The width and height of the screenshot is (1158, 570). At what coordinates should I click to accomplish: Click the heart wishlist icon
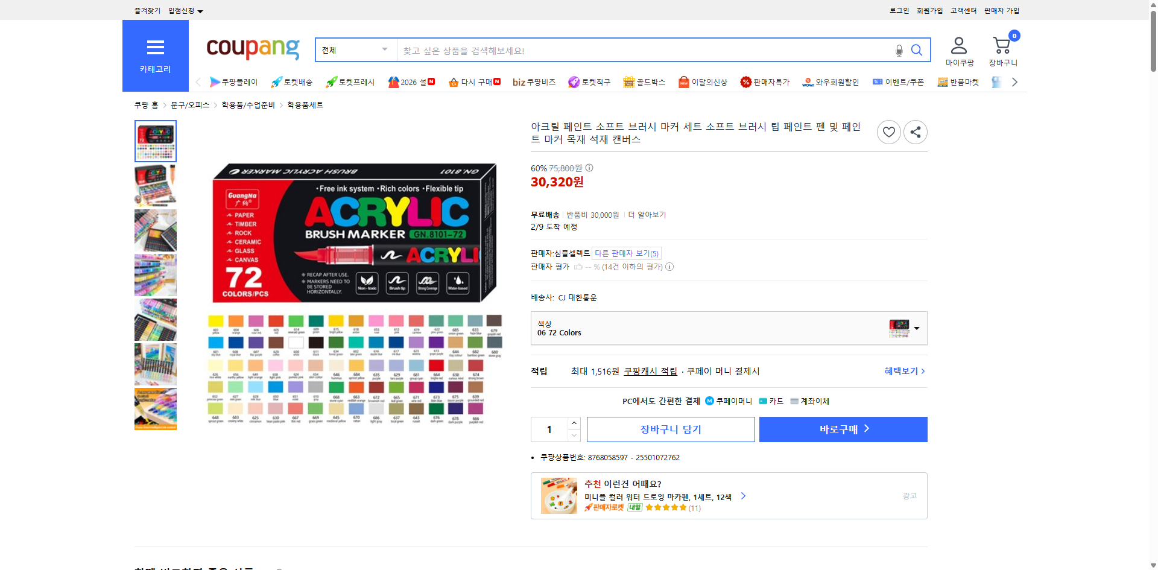pos(888,132)
